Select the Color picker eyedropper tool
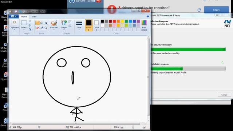233x131 pixels. coord(42,28)
